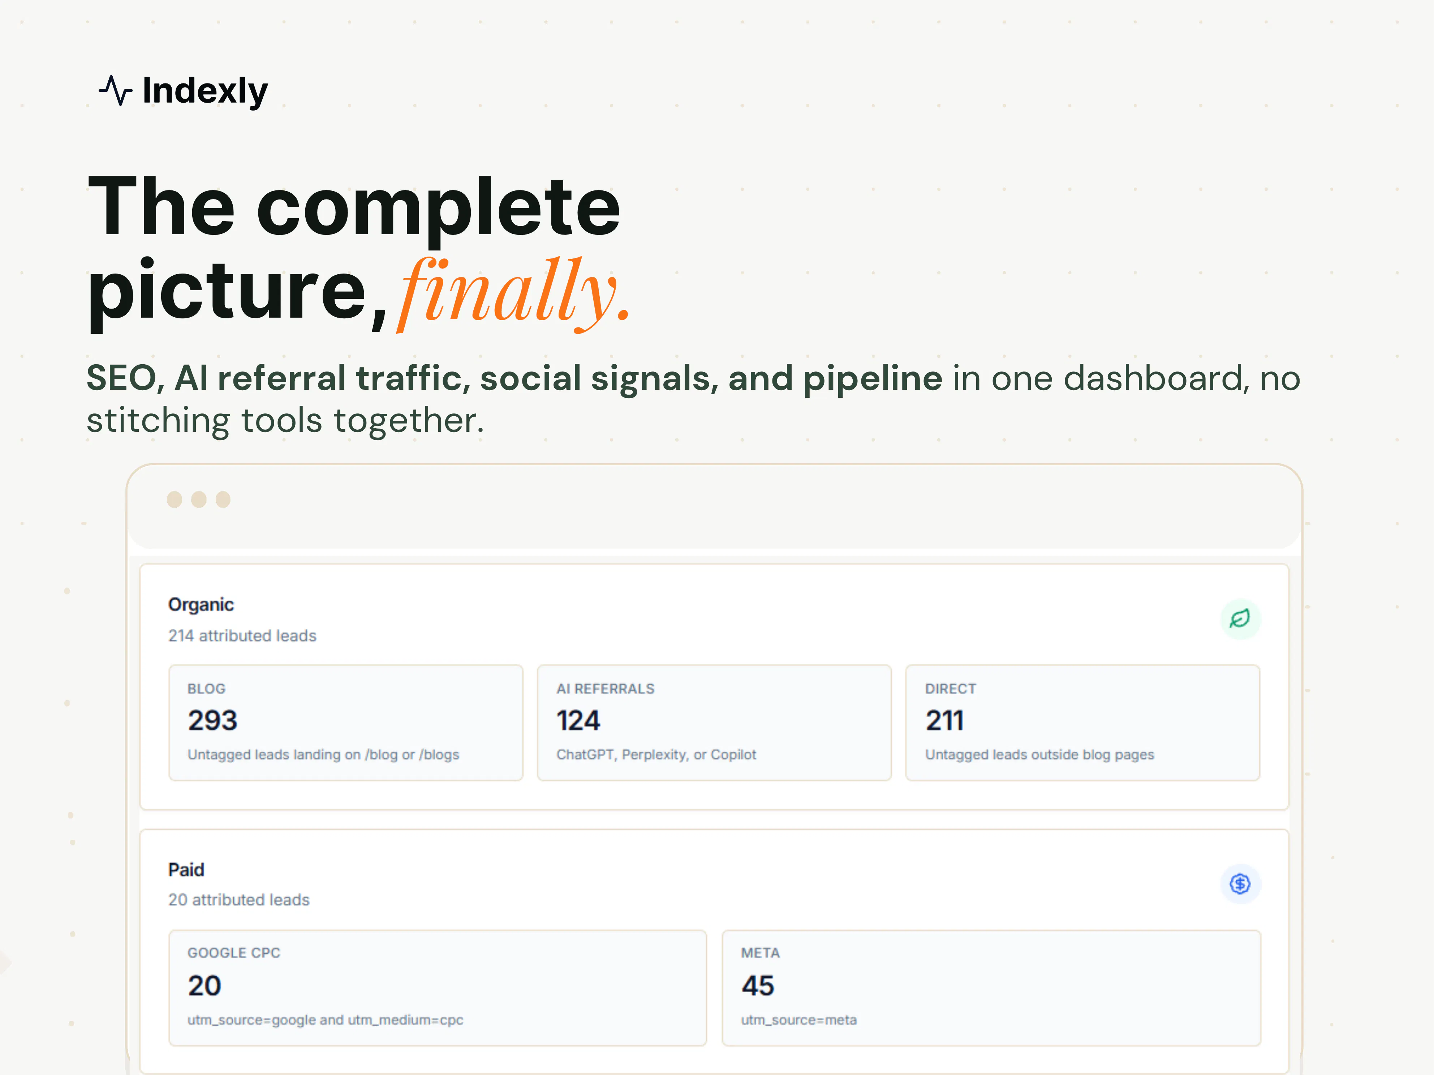1434x1075 pixels.
Task: Select the Direct 211 leads tile
Action: pyautogui.click(x=1082, y=722)
